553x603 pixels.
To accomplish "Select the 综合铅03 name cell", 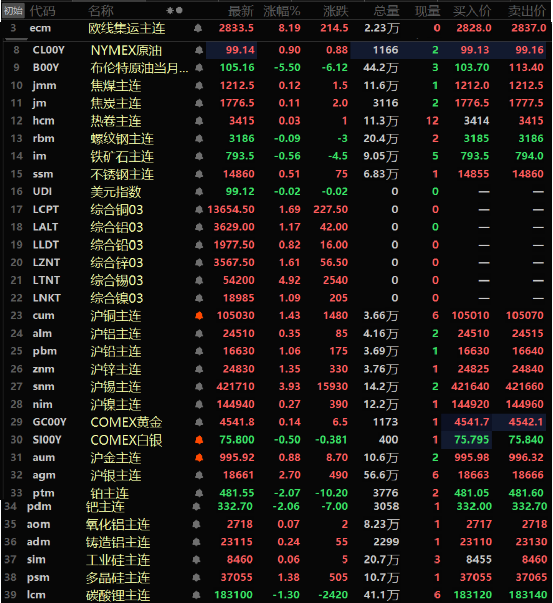I will (x=117, y=245).
